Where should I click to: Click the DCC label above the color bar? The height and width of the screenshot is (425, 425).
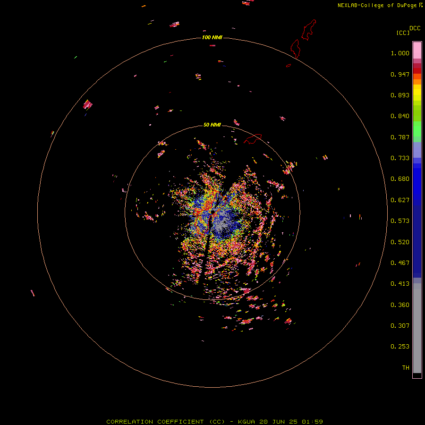[415, 28]
